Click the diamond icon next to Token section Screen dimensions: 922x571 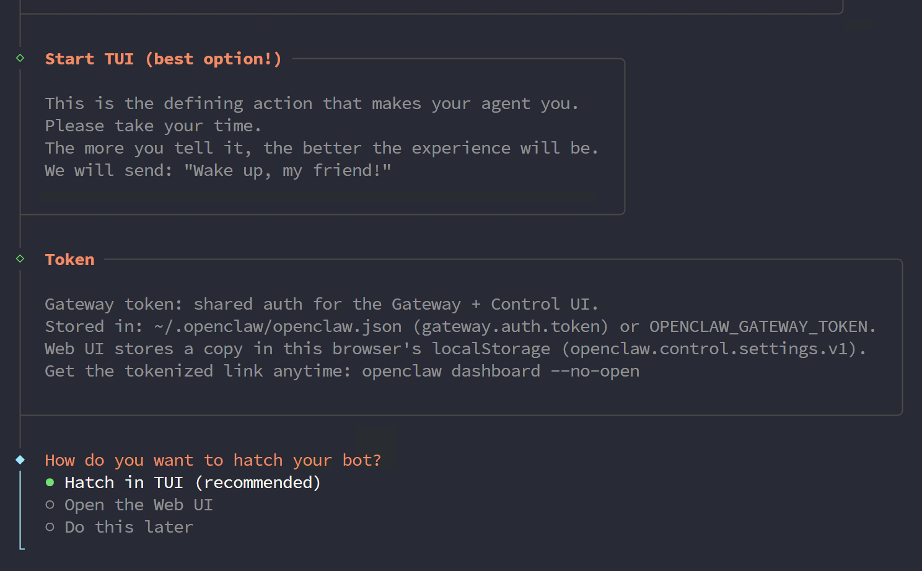[19, 259]
